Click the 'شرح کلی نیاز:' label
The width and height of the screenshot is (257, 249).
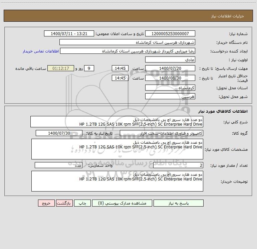click(236, 122)
